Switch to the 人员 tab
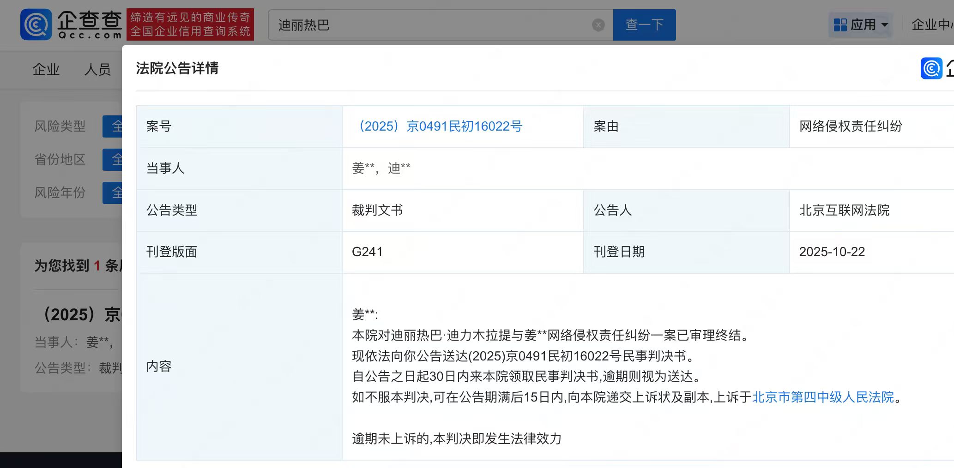Image resolution: width=954 pixels, height=468 pixels. 97,70
